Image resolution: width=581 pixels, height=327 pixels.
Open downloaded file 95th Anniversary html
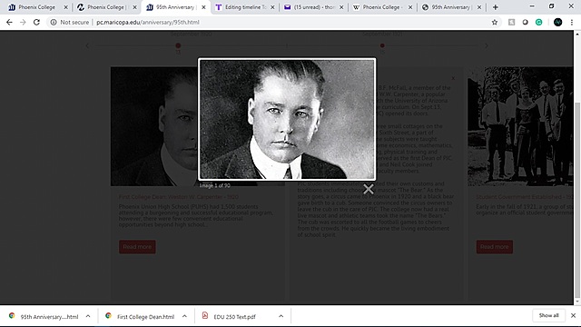[44, 317]
